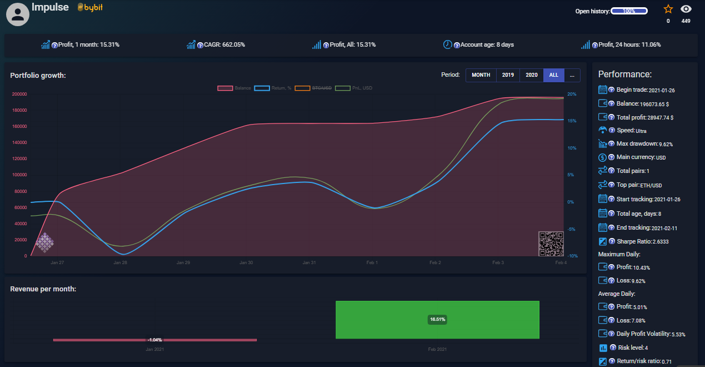Screen dimensions: 705x367
Task: Open the "..." more periods menu
Action: pos(572,75)
